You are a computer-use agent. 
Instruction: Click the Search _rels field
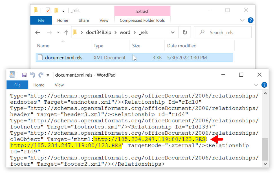[x=223, y=32]
